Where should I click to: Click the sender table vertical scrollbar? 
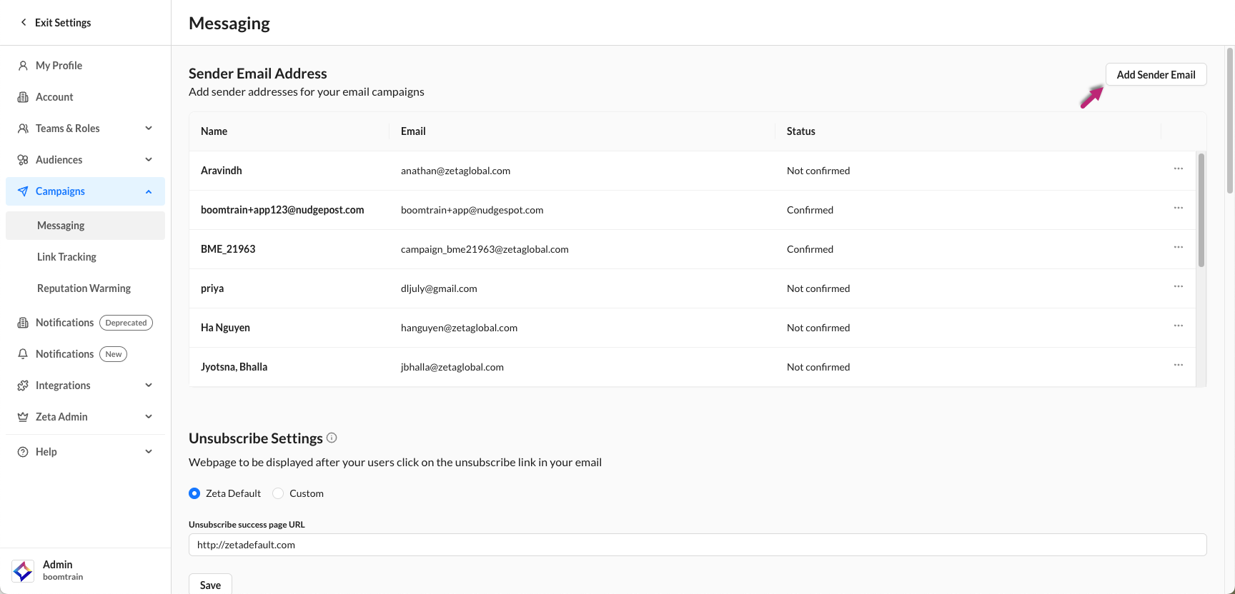tap(1201, 211)
